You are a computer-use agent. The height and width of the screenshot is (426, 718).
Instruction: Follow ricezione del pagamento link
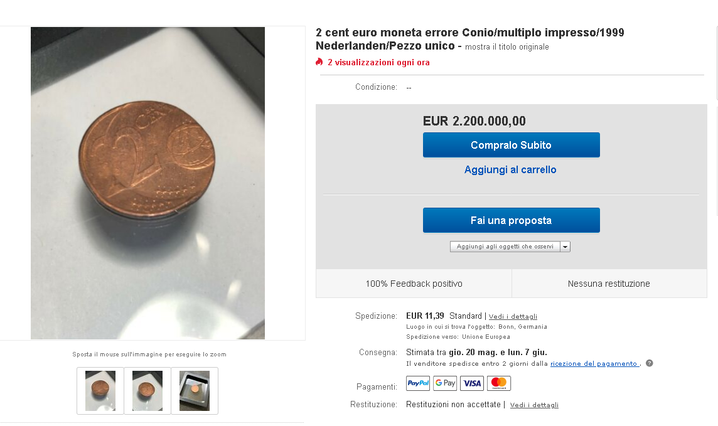click(594, 364)
